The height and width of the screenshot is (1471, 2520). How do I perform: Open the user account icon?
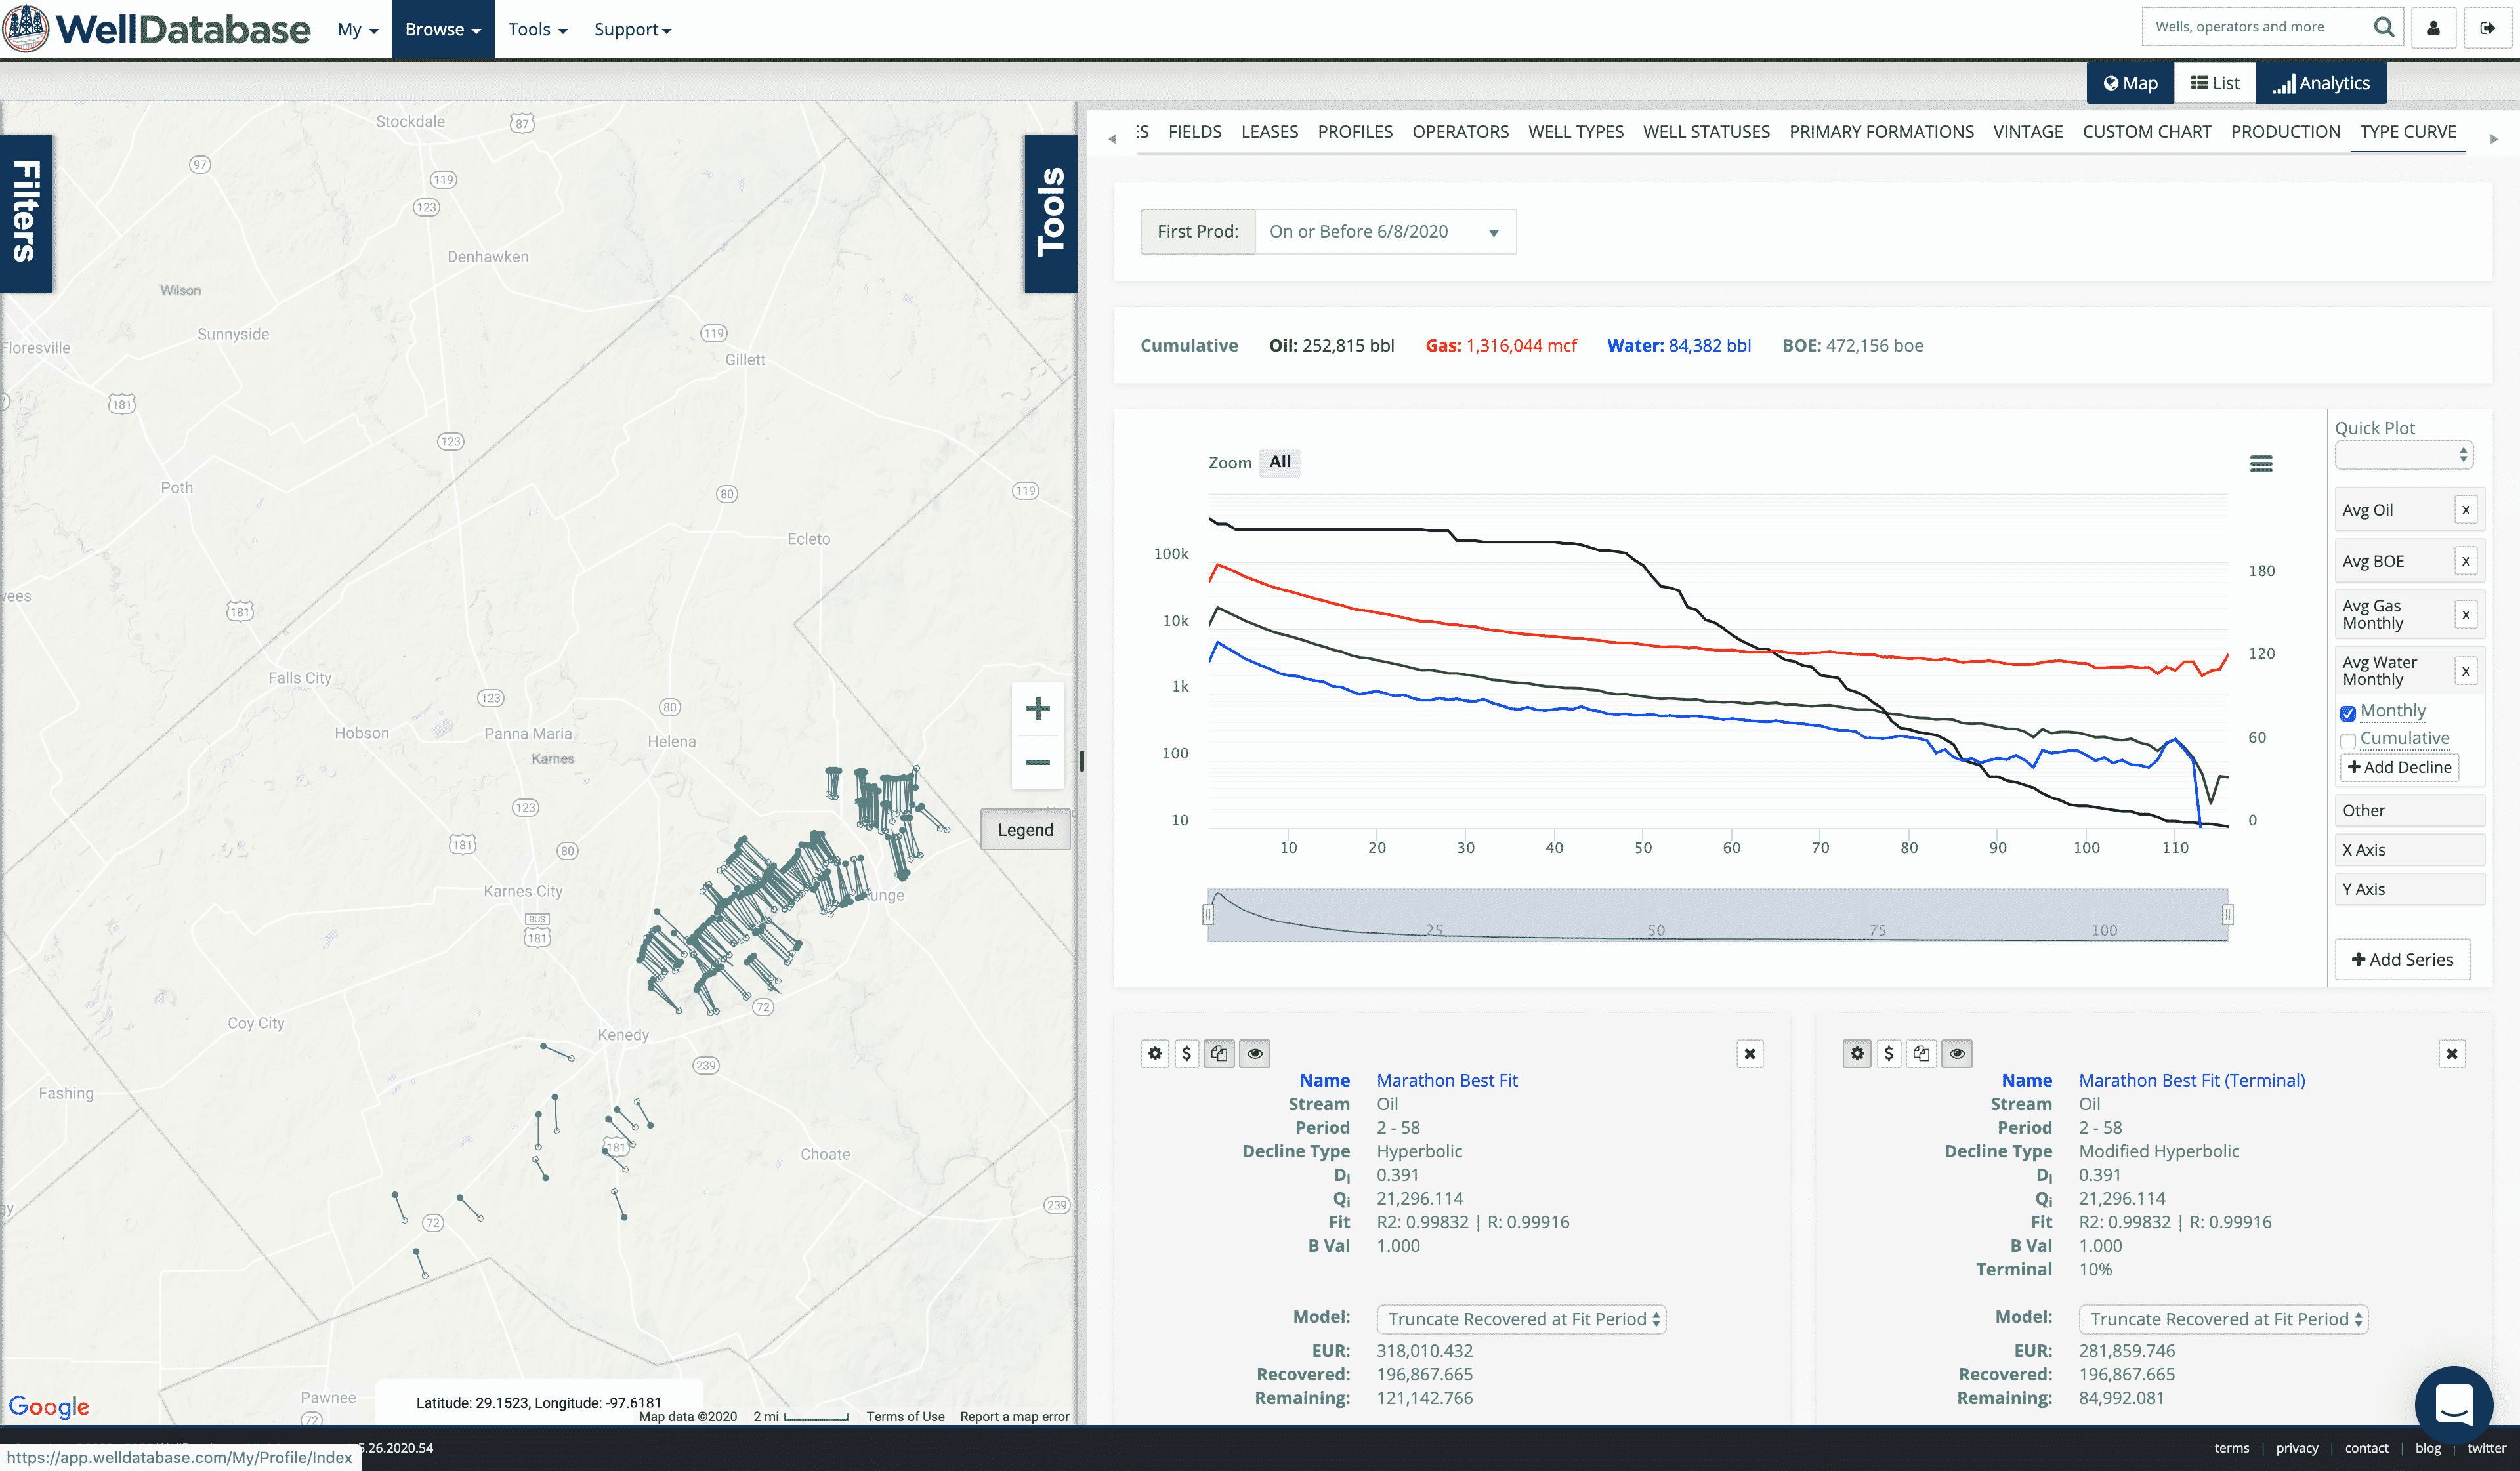(x=2433, y=28)
